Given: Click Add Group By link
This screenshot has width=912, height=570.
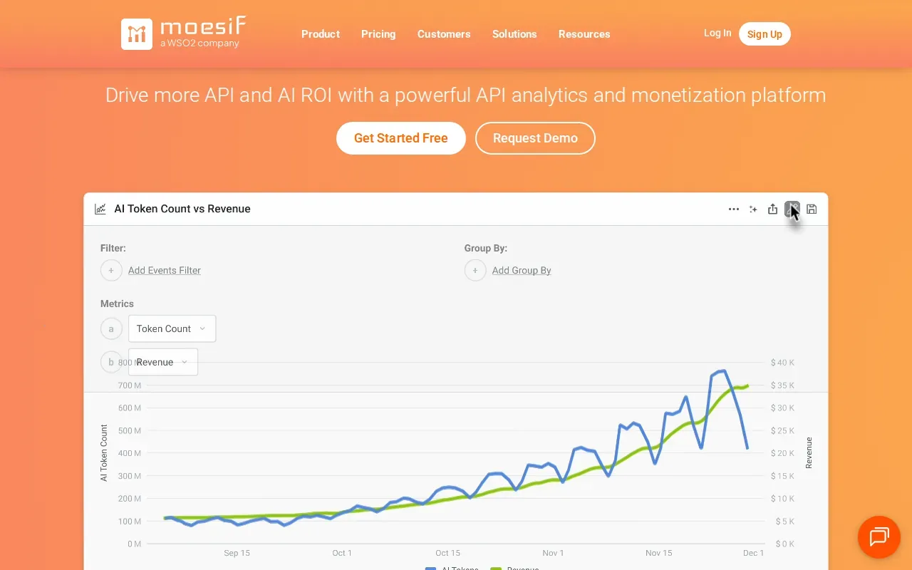Looking at the screenshot, I should pos(522,270).
